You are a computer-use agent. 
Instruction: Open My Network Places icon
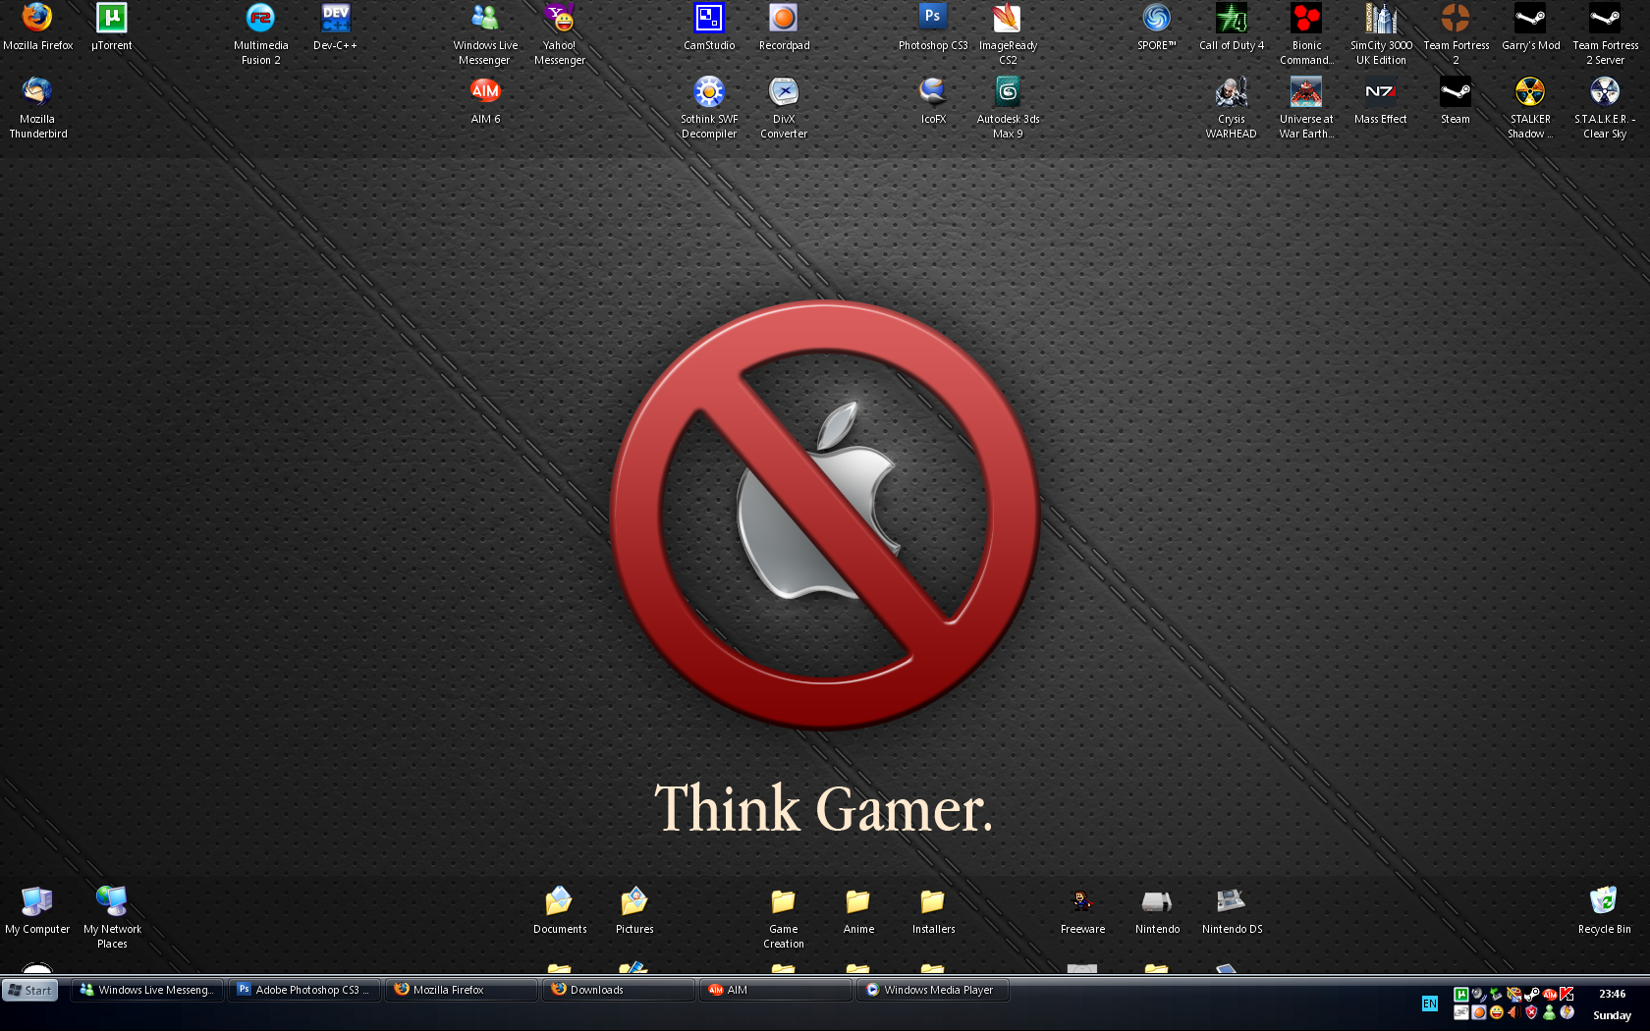click(112, 917)
